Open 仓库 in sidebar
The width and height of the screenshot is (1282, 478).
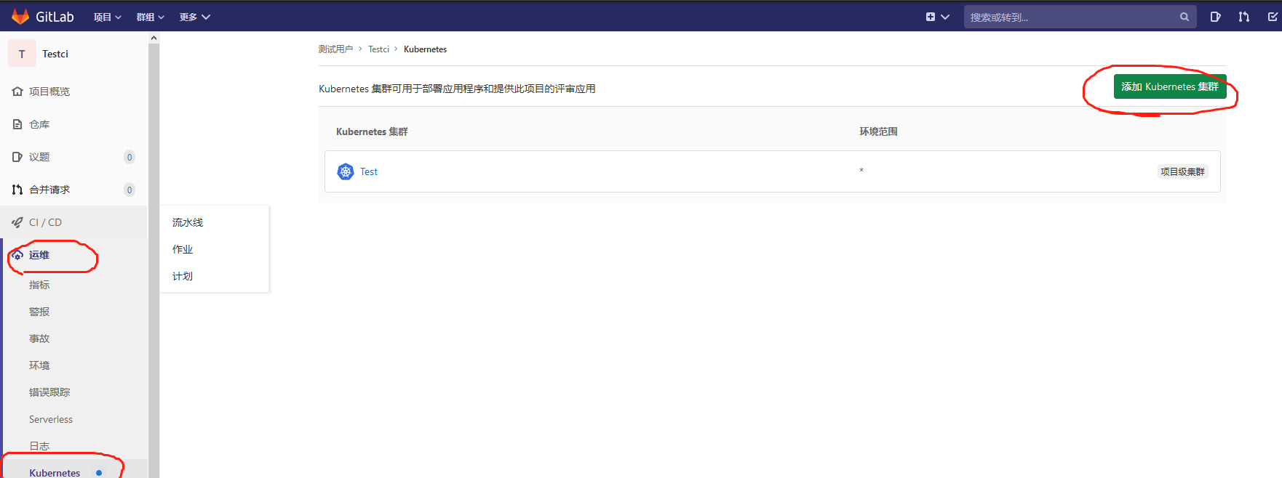39,124
